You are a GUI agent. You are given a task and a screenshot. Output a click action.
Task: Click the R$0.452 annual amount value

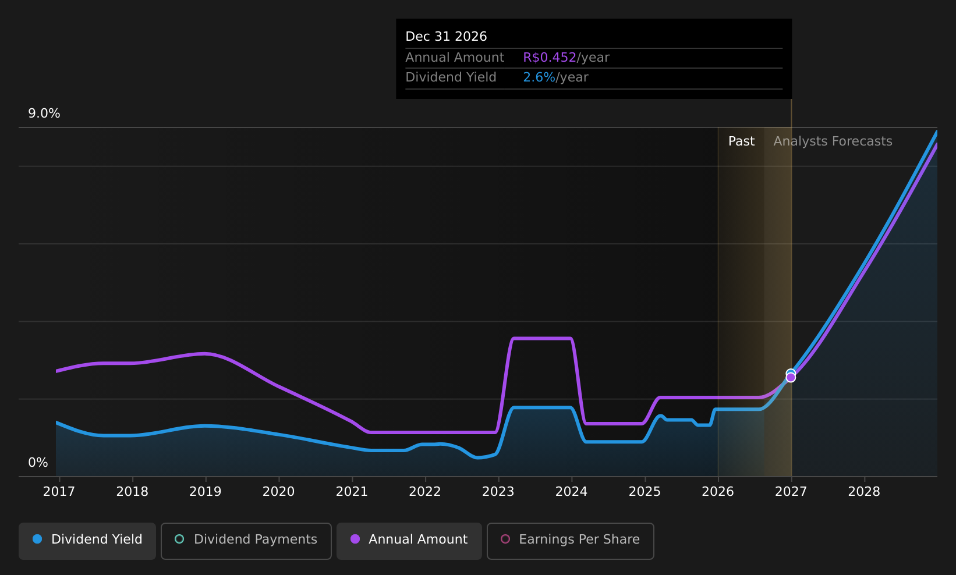coord(550,58)
